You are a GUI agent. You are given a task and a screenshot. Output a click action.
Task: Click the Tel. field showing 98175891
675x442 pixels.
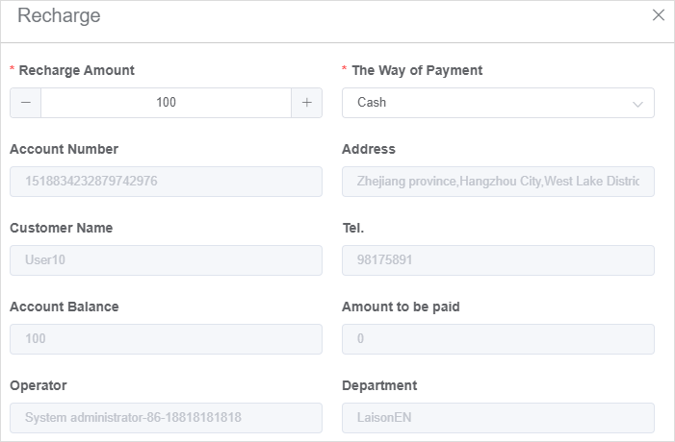498,260
